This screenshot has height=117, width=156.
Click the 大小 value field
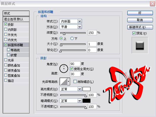[92, 44]
